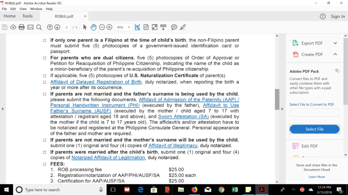Click the Send file by email icon
The height and width of the screenshot is (195, 348).
30,27
